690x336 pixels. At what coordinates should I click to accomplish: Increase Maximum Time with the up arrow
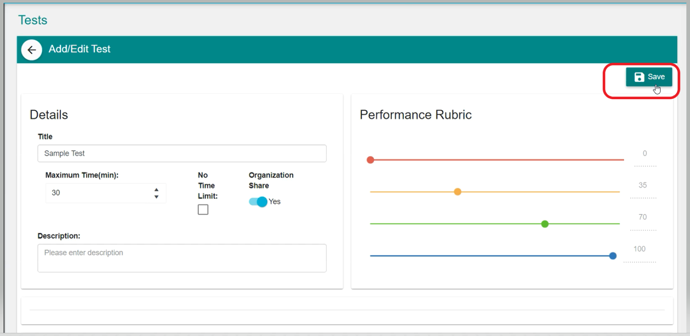click(156, 190)
